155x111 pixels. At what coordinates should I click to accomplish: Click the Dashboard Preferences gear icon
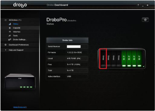click(5, 45)
